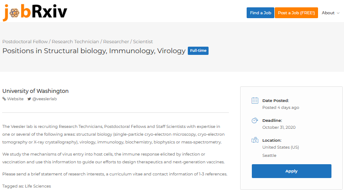
Task: Click the paragraph starting 'The Veesler lab is recruiting'
Action: (113, 134)
